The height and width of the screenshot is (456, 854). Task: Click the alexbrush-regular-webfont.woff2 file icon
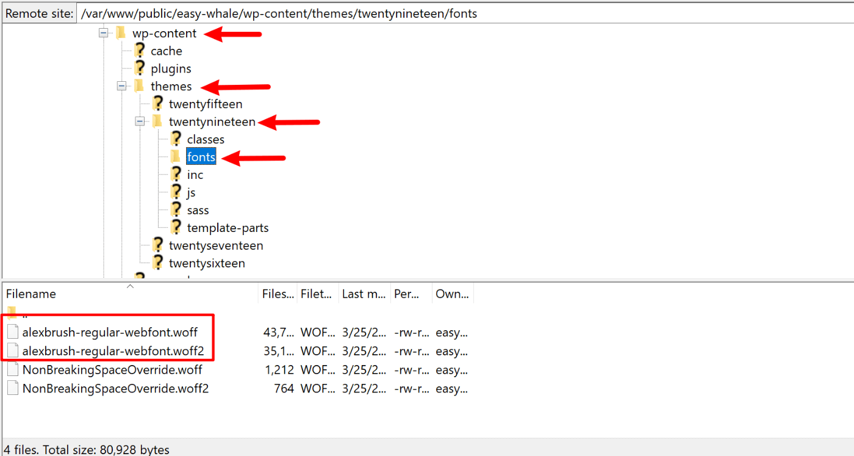click(x=13, y=351)
